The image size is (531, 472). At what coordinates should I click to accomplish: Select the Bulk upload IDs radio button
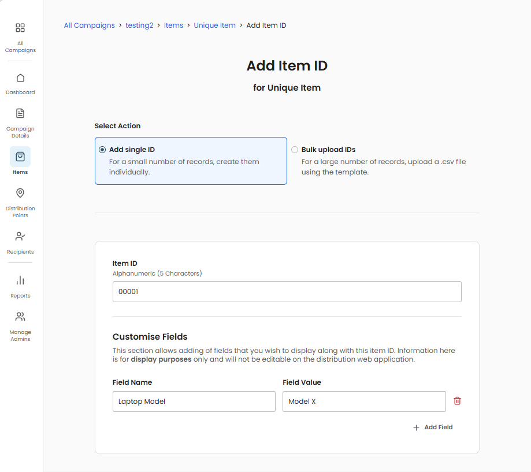click(295, 150)
